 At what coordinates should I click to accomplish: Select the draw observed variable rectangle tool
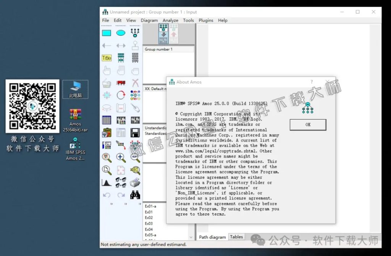pyautogui.click(x=107, y=33)
